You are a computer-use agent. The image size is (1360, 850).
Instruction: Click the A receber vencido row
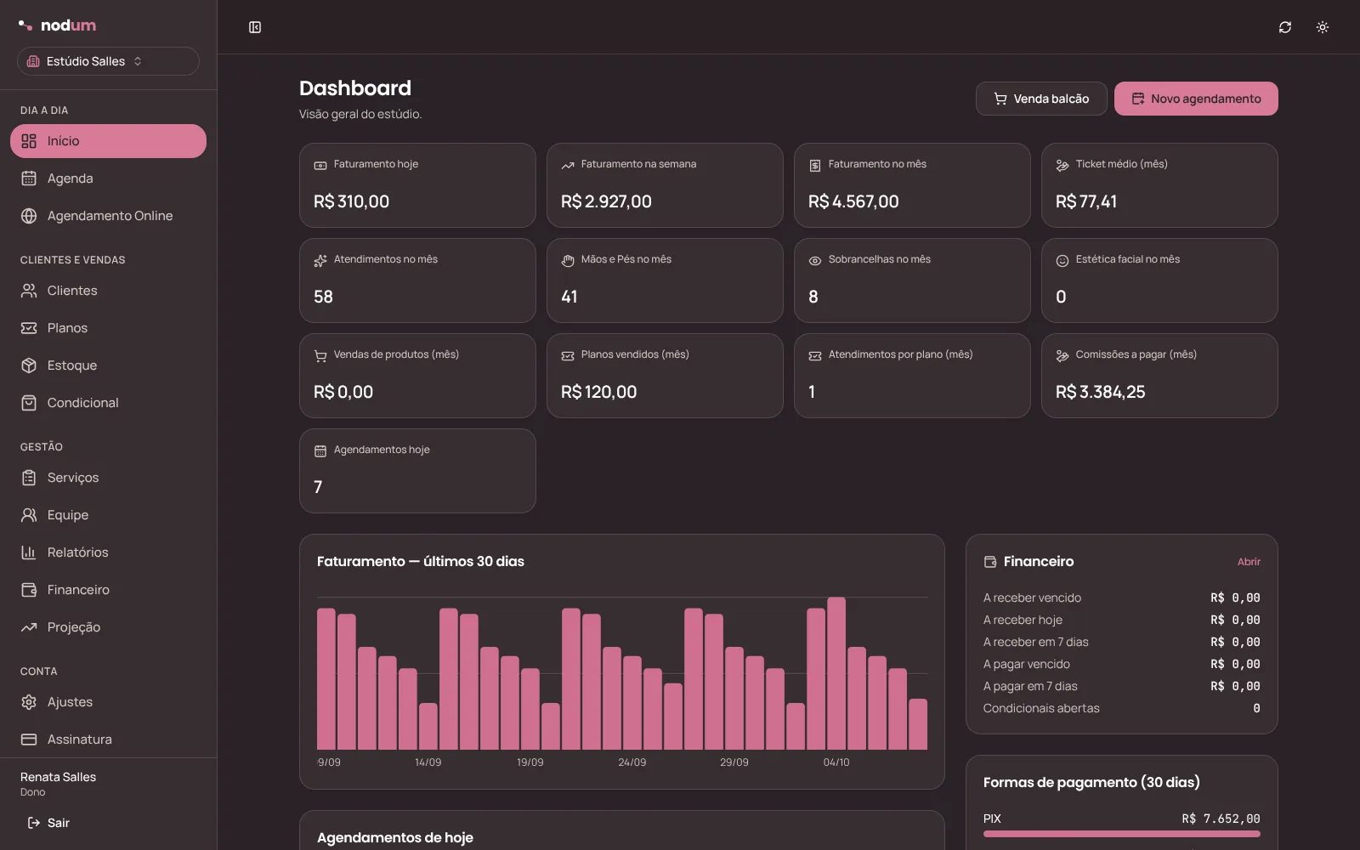click(1122, 598)
